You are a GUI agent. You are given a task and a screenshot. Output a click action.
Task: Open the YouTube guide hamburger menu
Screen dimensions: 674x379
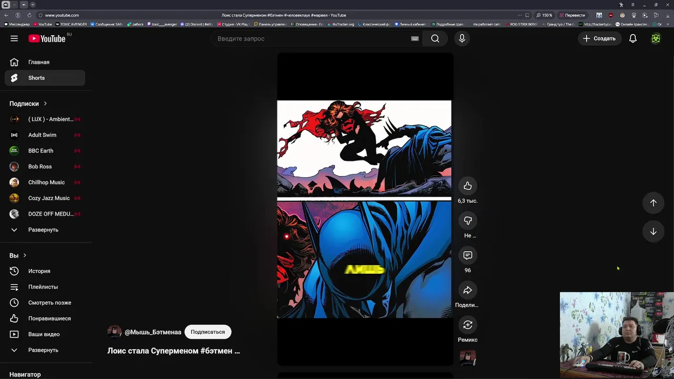[14, 38]
